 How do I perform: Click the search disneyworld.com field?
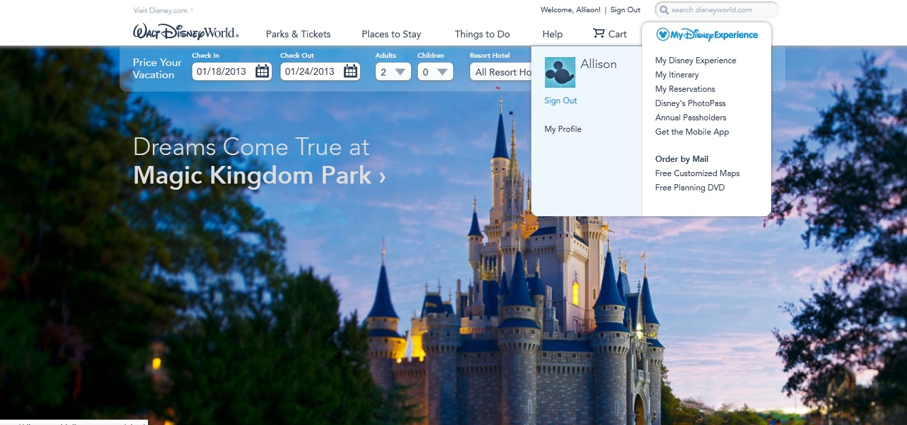(717, 10)
